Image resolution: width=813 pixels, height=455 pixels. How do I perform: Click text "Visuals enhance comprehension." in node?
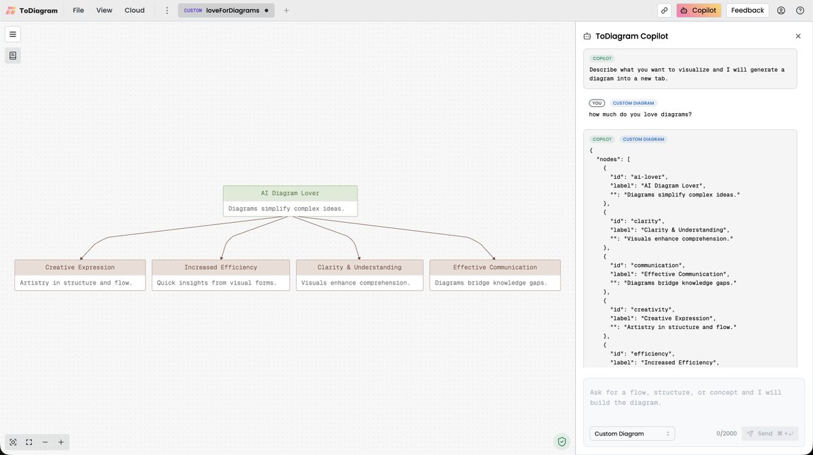[x=356, y=282]
